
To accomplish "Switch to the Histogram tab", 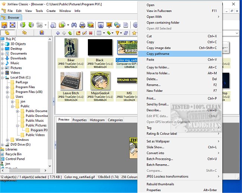I will pyautogui.click(x=97, y=120).
